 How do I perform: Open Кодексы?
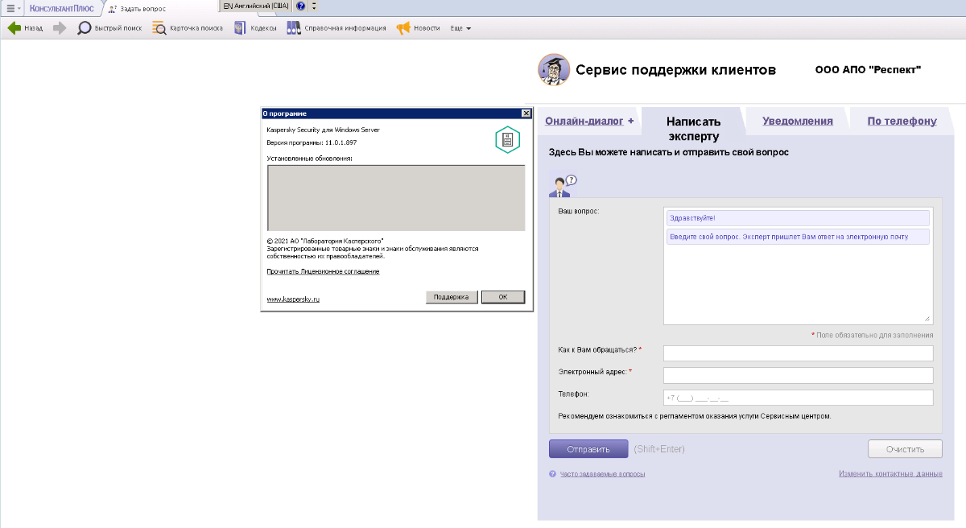point(255,28)
